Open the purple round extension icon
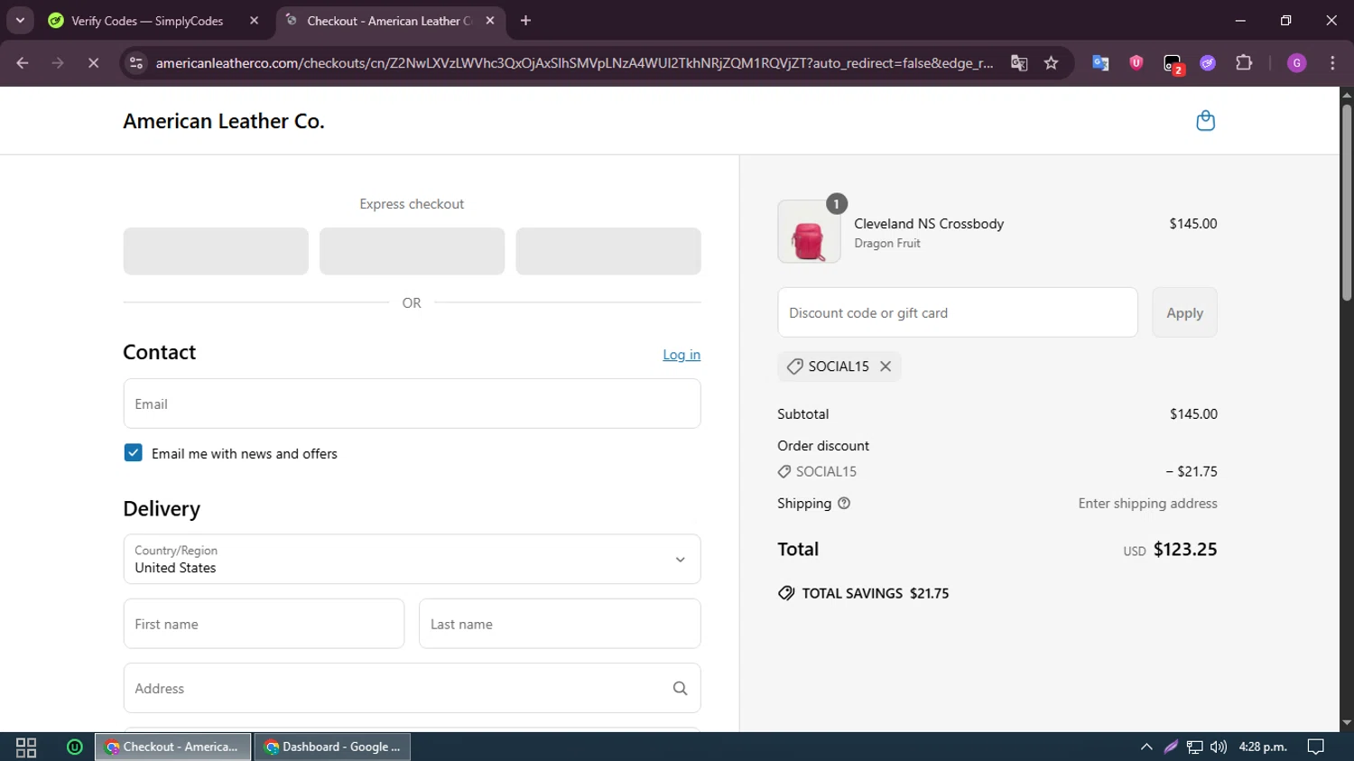The width and height of the screenshot is (1354, 761). (1208, 63)
